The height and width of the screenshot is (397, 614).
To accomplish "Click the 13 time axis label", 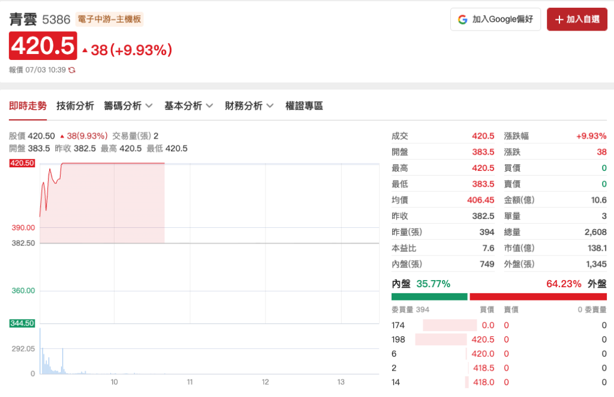I will [341, 382].
